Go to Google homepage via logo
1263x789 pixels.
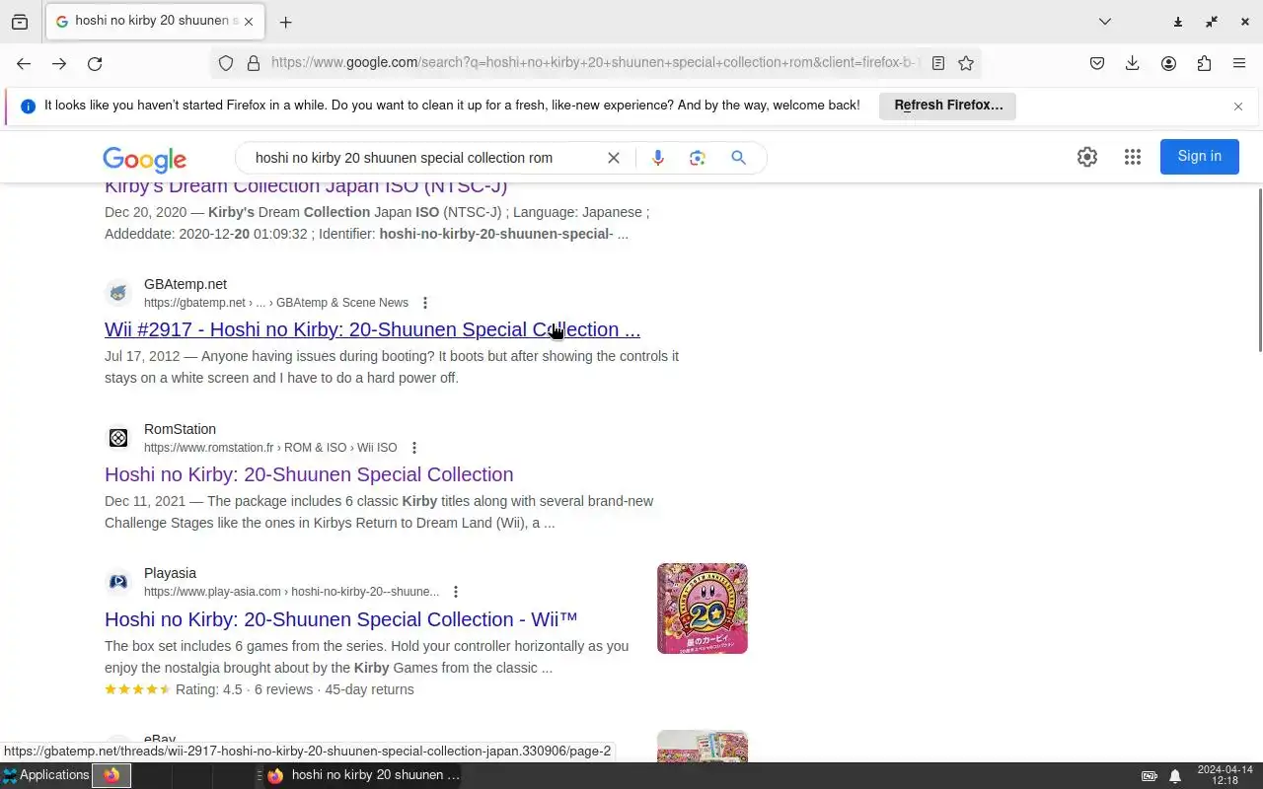point(145,159)
